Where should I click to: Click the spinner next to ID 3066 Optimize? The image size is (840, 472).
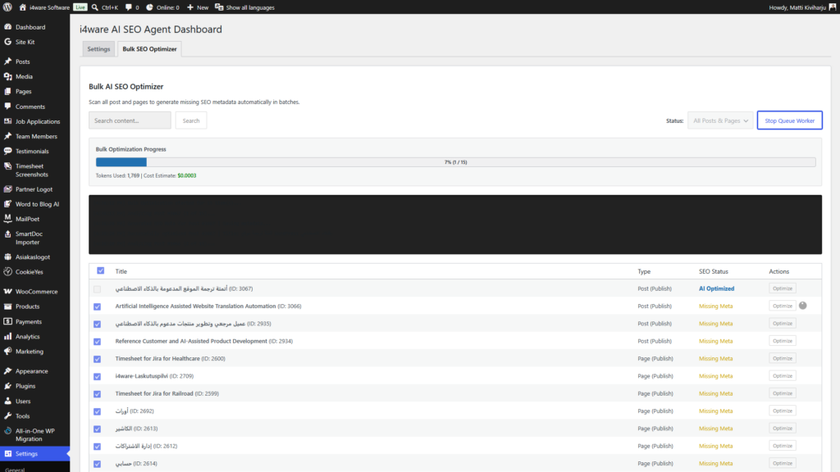click(x=802, y=306)
